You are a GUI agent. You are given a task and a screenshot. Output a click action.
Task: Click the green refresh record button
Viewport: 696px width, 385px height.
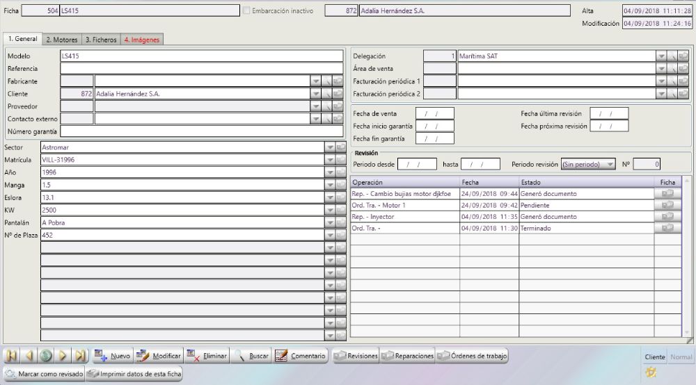click(x=45, y=356)
